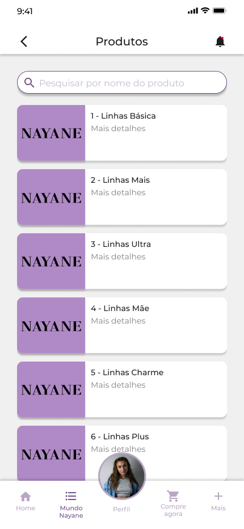Open Mais detalhes under Linhas Mais
This screenshot has height=529, width=244.
(x=118, y=192)
